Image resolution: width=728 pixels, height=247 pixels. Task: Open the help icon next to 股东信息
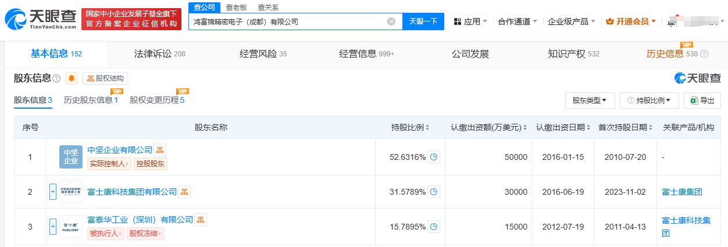(x=56, y=78)
